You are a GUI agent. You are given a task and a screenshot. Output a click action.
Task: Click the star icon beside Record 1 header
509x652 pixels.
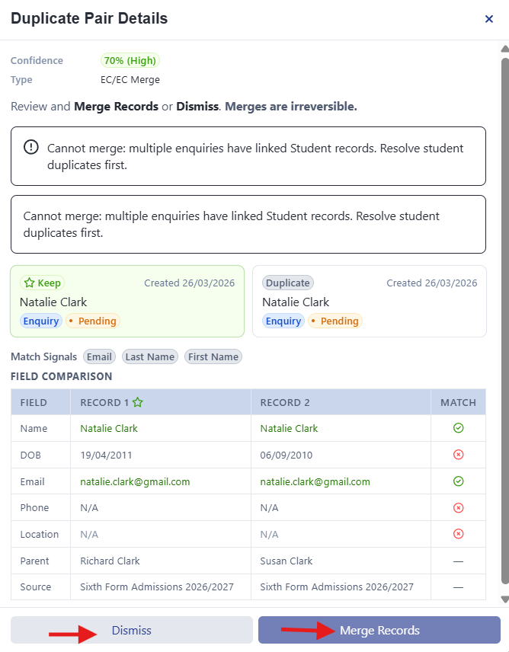(x=138, y=402)
